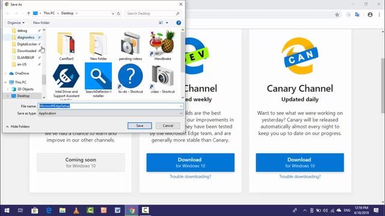
Task: Select Desktop in navigation tree
Action: coord(23,96)
